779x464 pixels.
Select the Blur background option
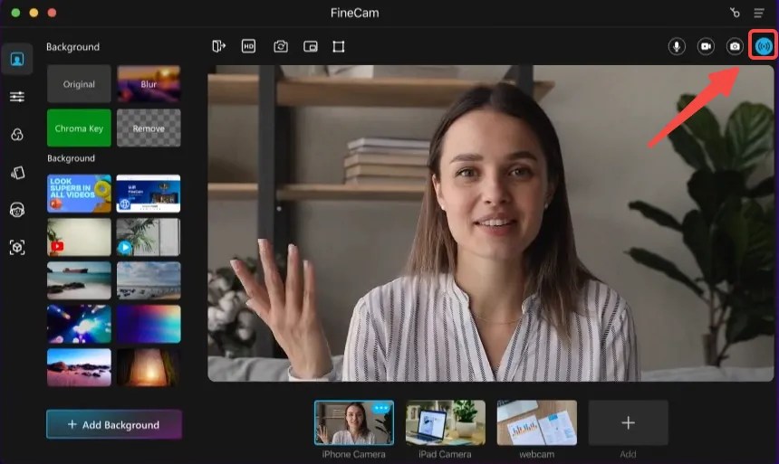point(149,84)
